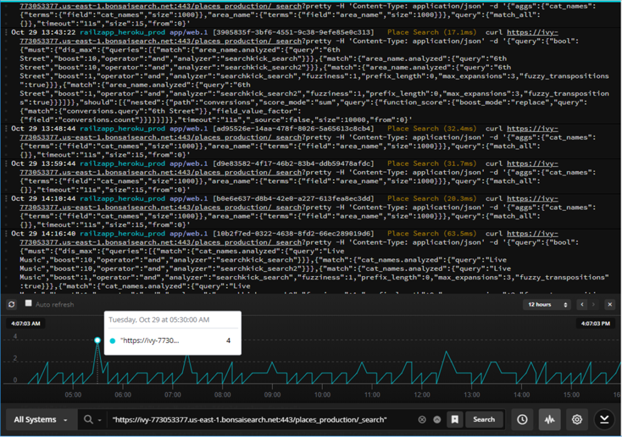The height and width of the screenshot is (437, 622).
Task: Click the circled arrow icon beside clear button
Action: click(x=437, y=420)
